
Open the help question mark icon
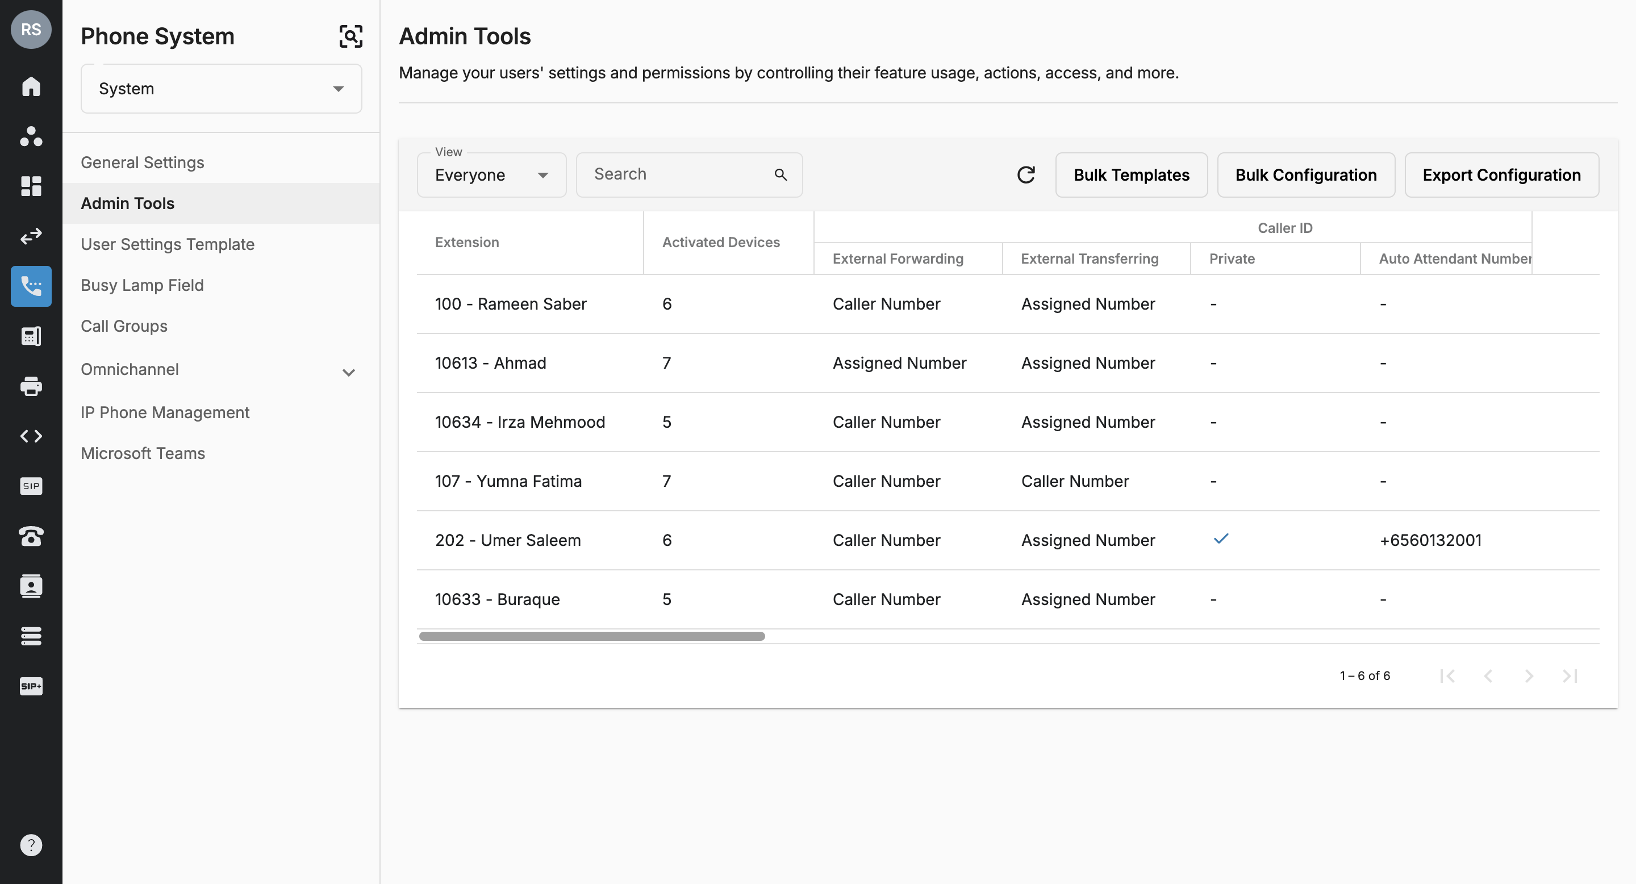[x=31, y=845]
